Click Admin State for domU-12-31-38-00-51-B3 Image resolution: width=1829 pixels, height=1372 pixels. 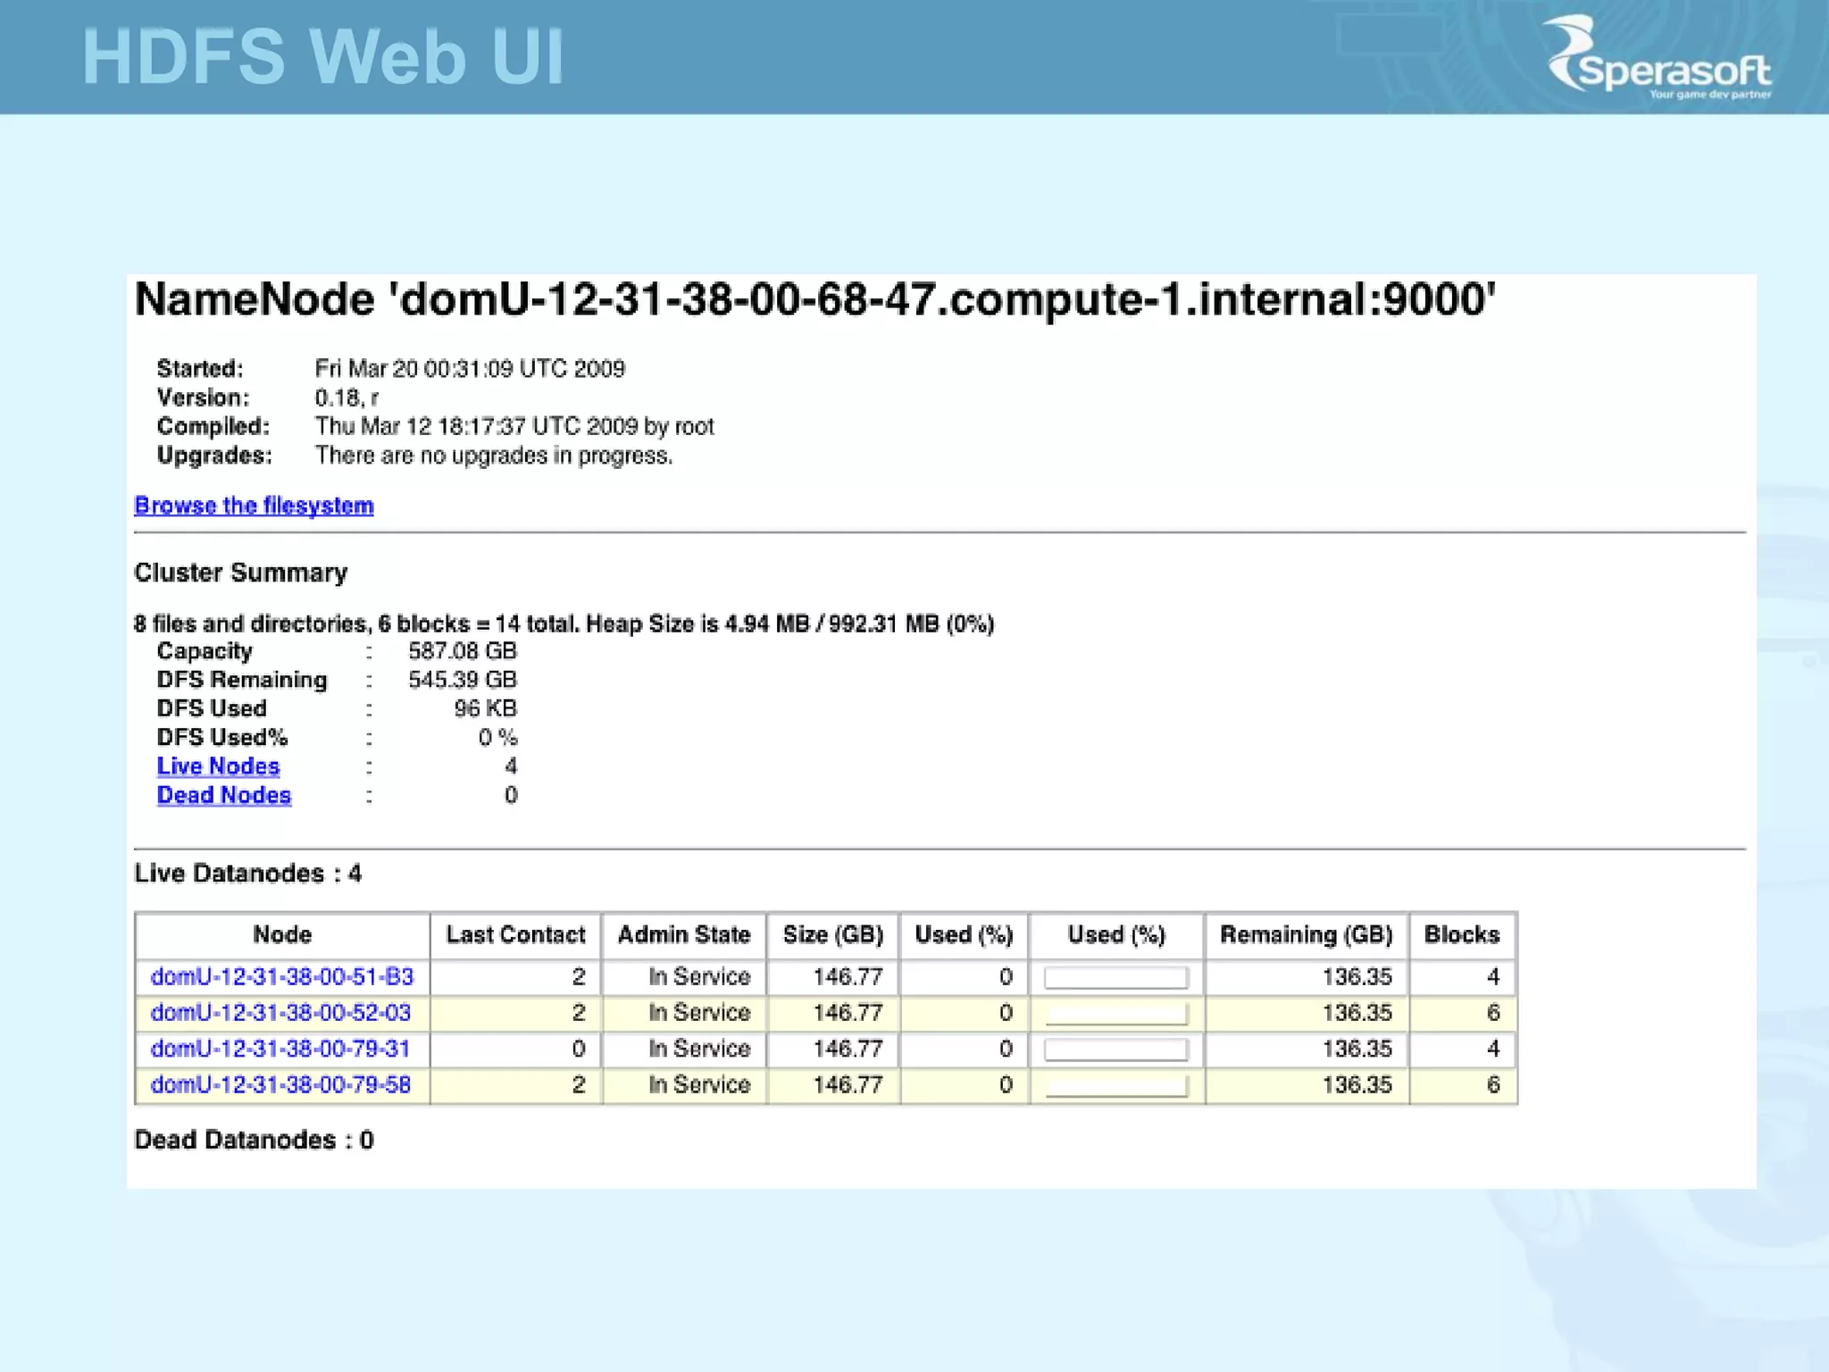click(699, 976)
